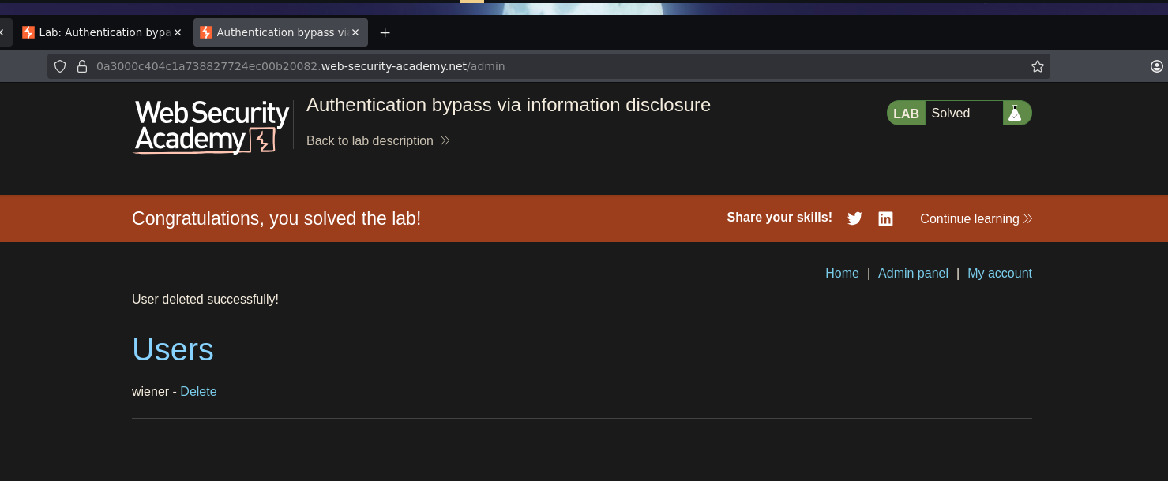Image resolution: width=1168 pixels, height=481 pixels.
Task: Delete the wiener user
Action: click(x=198, y=391)
